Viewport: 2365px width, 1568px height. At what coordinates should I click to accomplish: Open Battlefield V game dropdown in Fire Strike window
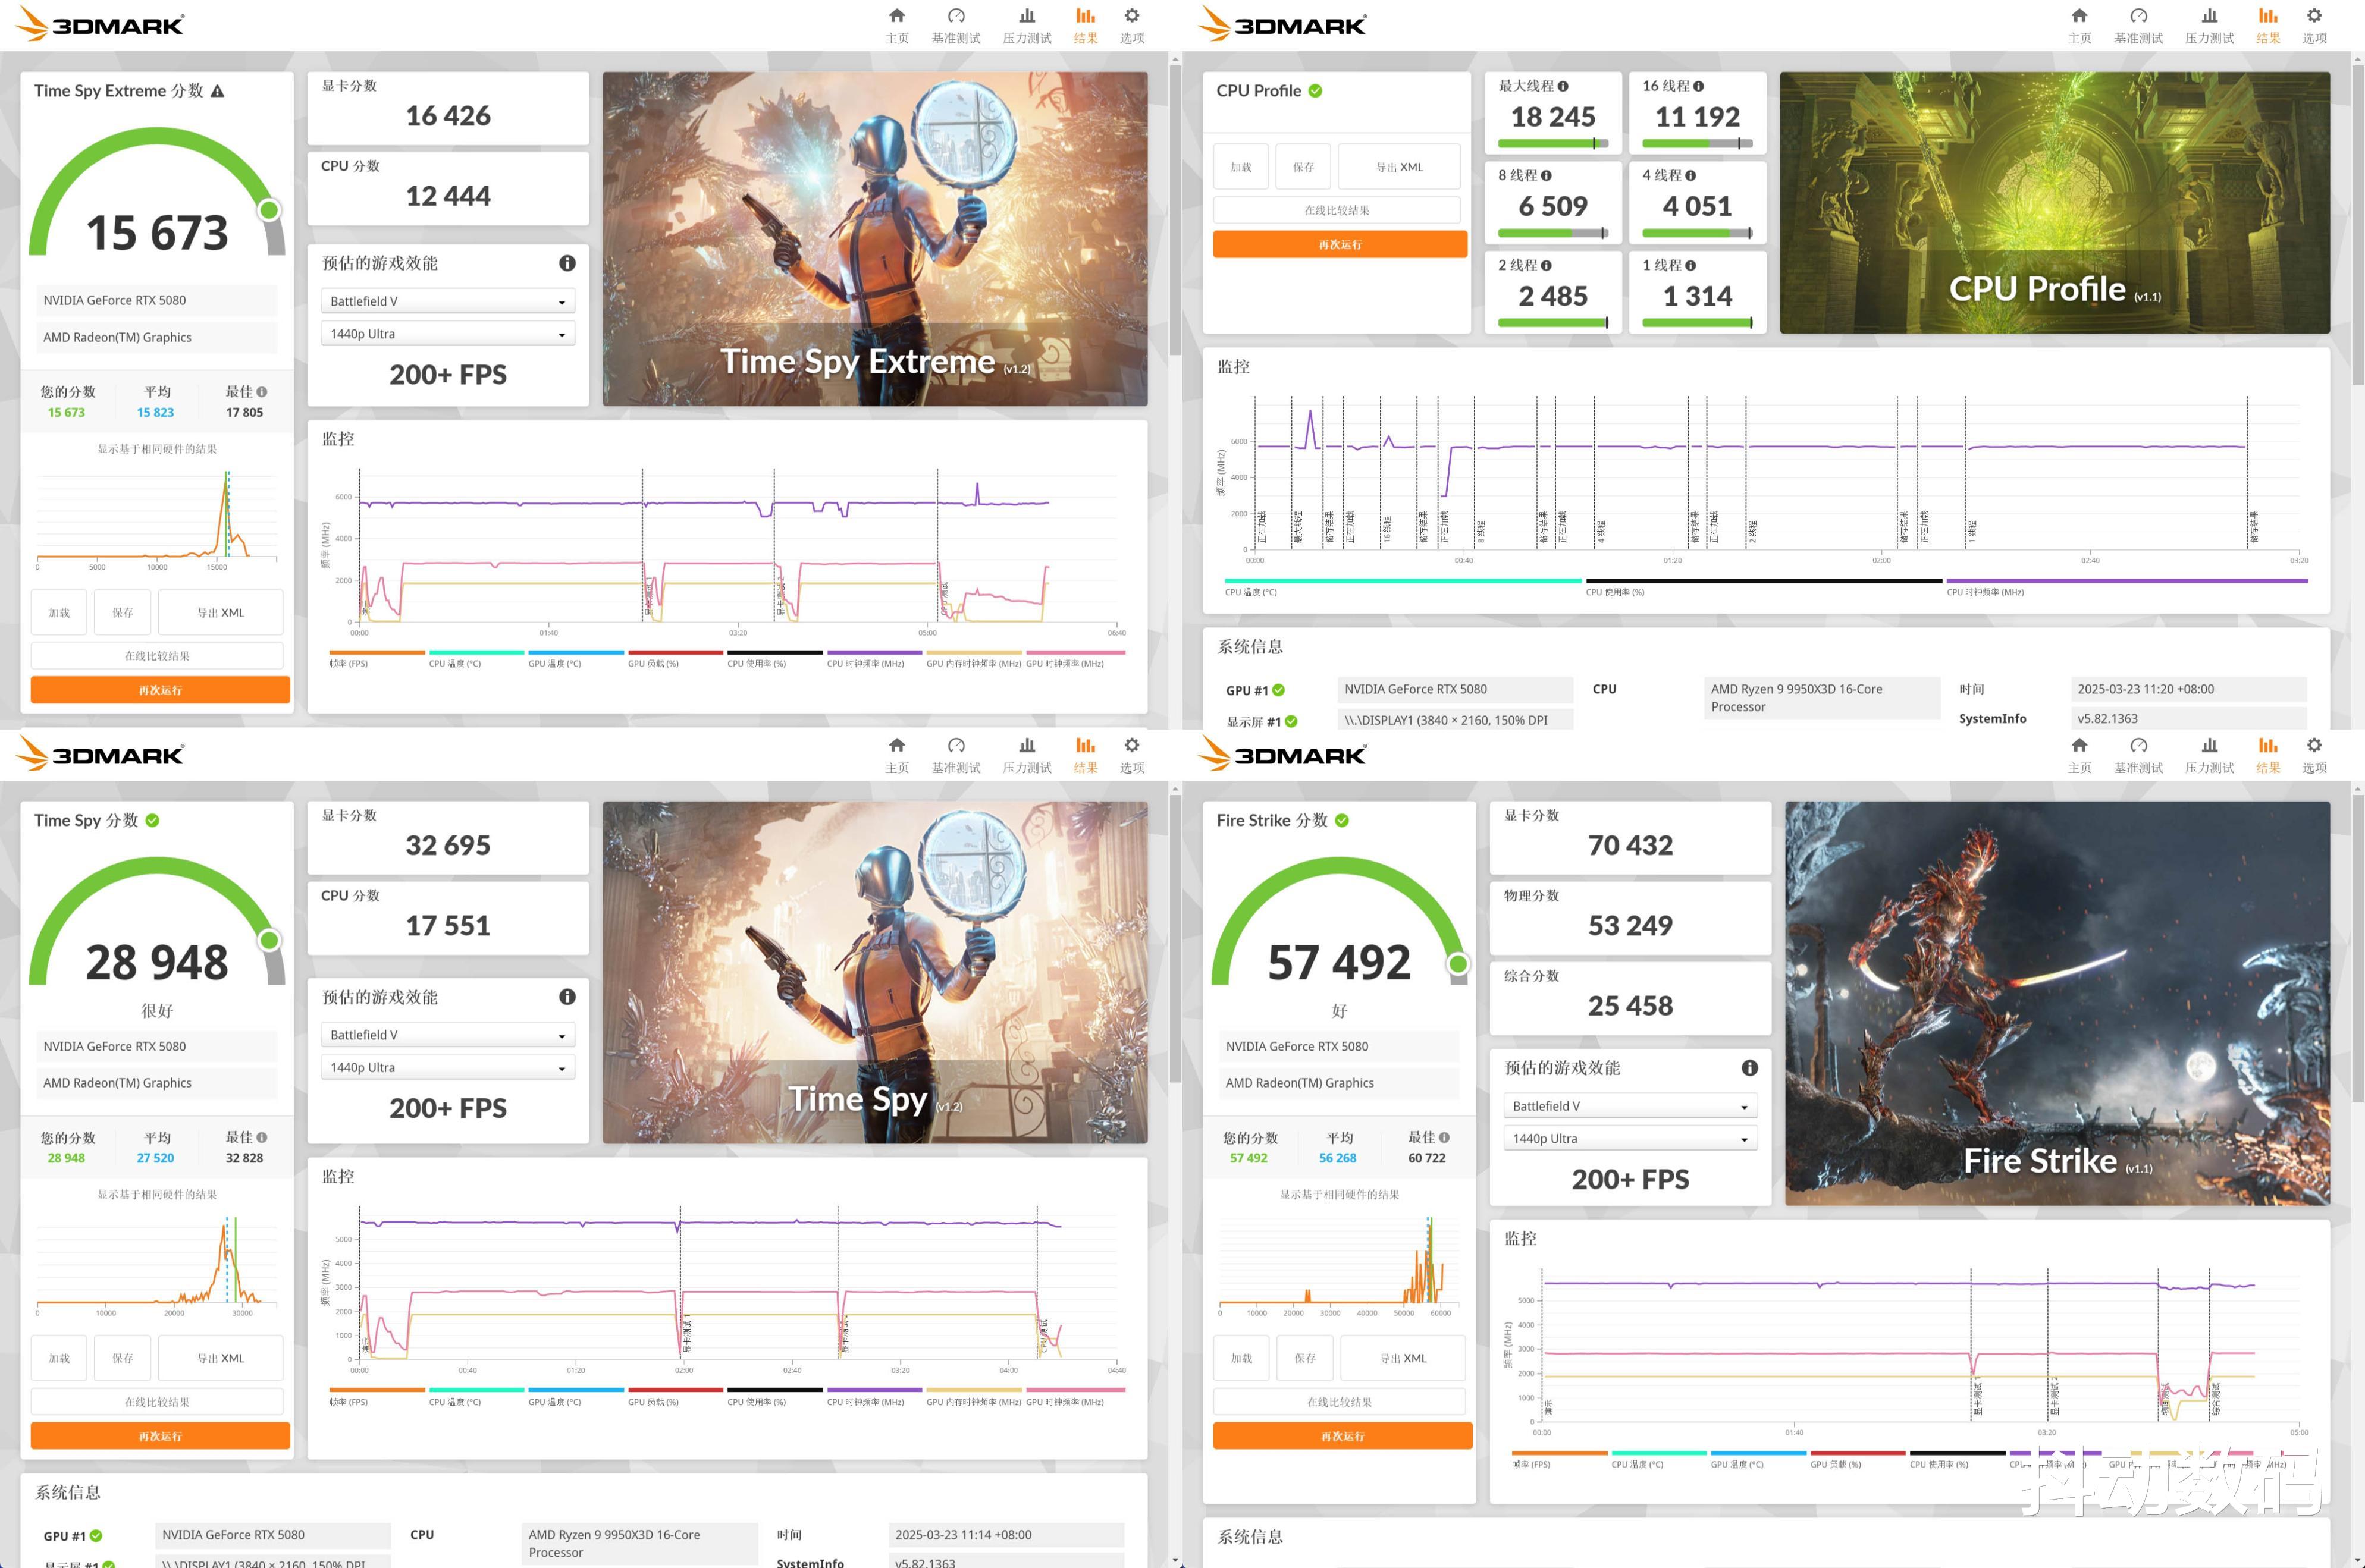point(1630,1106)
